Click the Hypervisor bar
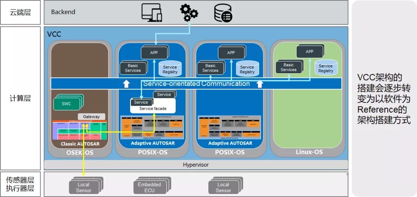 pos(196,165)
